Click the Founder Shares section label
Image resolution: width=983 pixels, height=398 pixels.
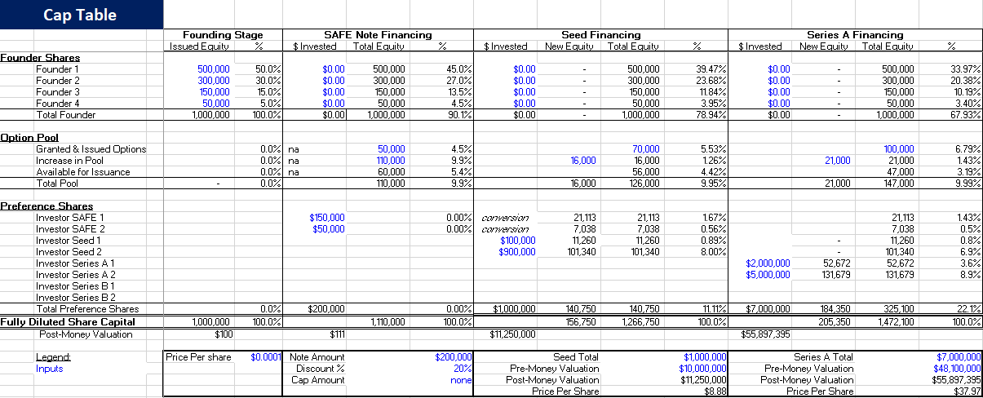pyautogui.click(x=40, y=58)
